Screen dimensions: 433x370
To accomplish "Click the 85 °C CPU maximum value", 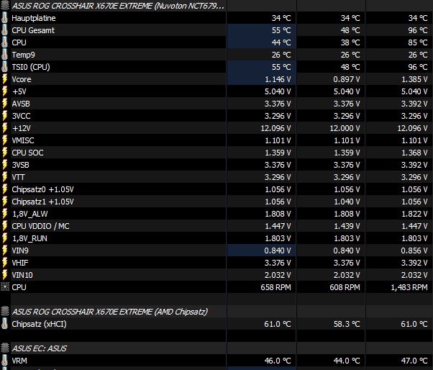I will [418, 42].
